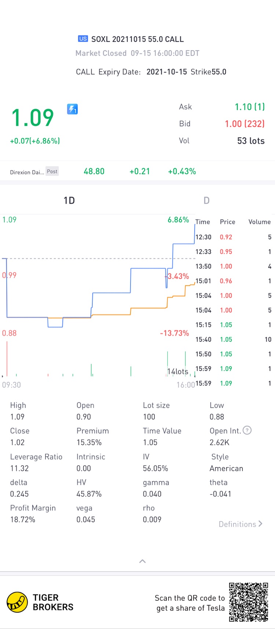Tap the blue lightning quick-trade icon

[72, 109]
